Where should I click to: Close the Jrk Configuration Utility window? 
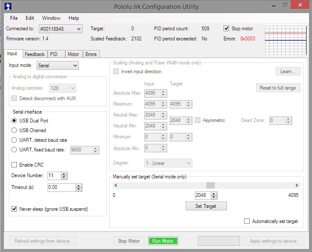click(300, 5)
